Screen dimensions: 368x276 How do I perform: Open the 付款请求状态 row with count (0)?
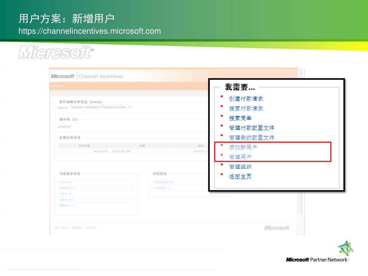tap(66, 200)
